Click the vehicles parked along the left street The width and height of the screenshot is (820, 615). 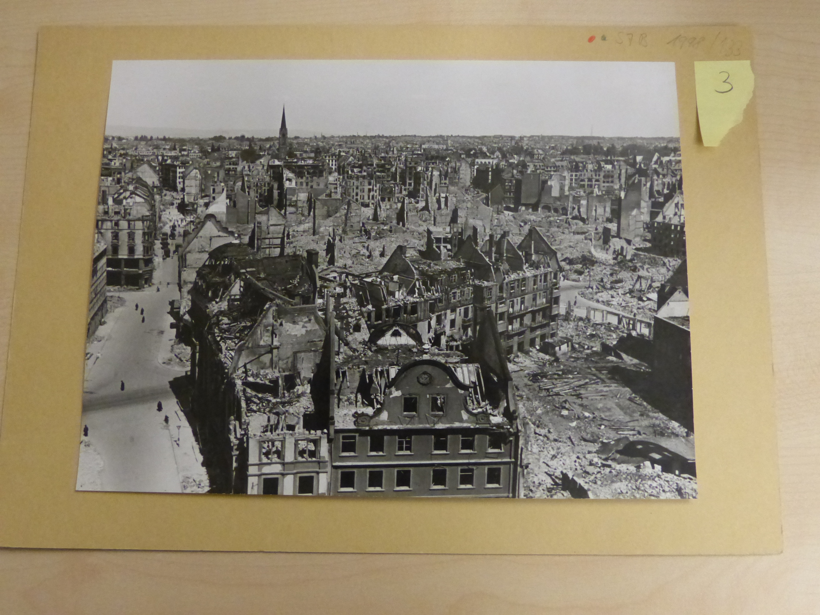click(x=167, y=241)
